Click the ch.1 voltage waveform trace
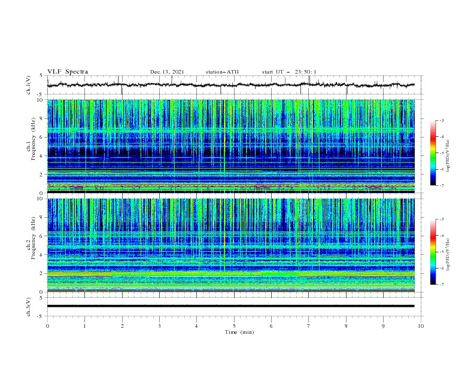This screenshot has height=366, width=474. [x=230, y=85]
